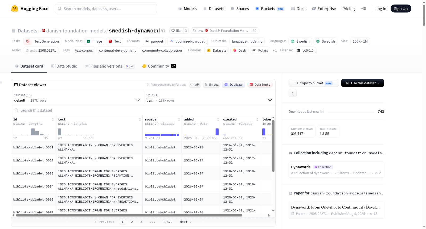The image size is (426, 229).
Task: Click the API button
Action: coord(195,85)
